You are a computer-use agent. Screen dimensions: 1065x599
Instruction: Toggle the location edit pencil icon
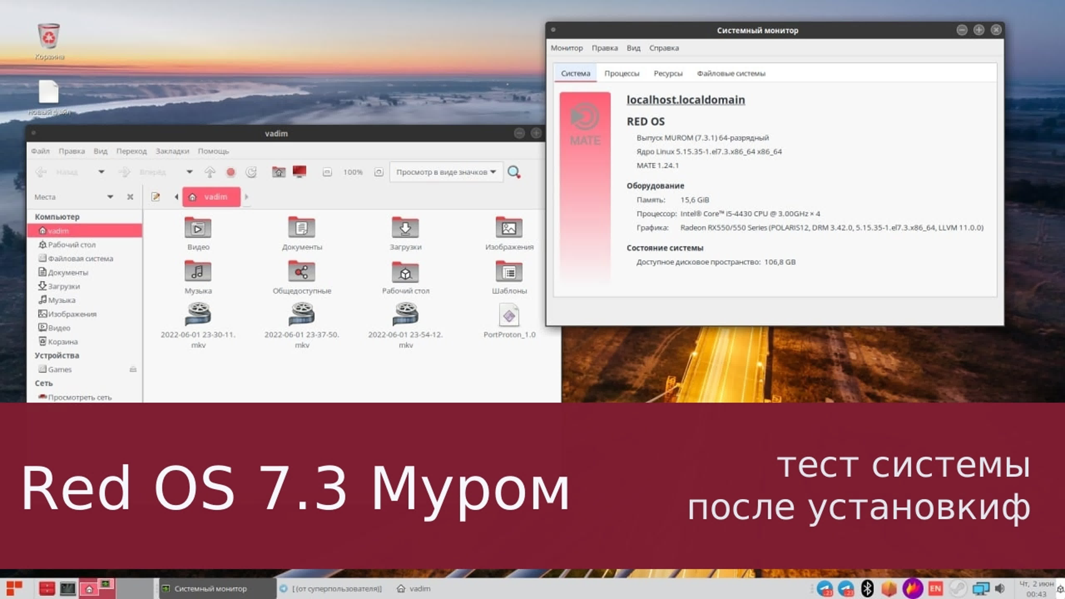tap(155, 197)
